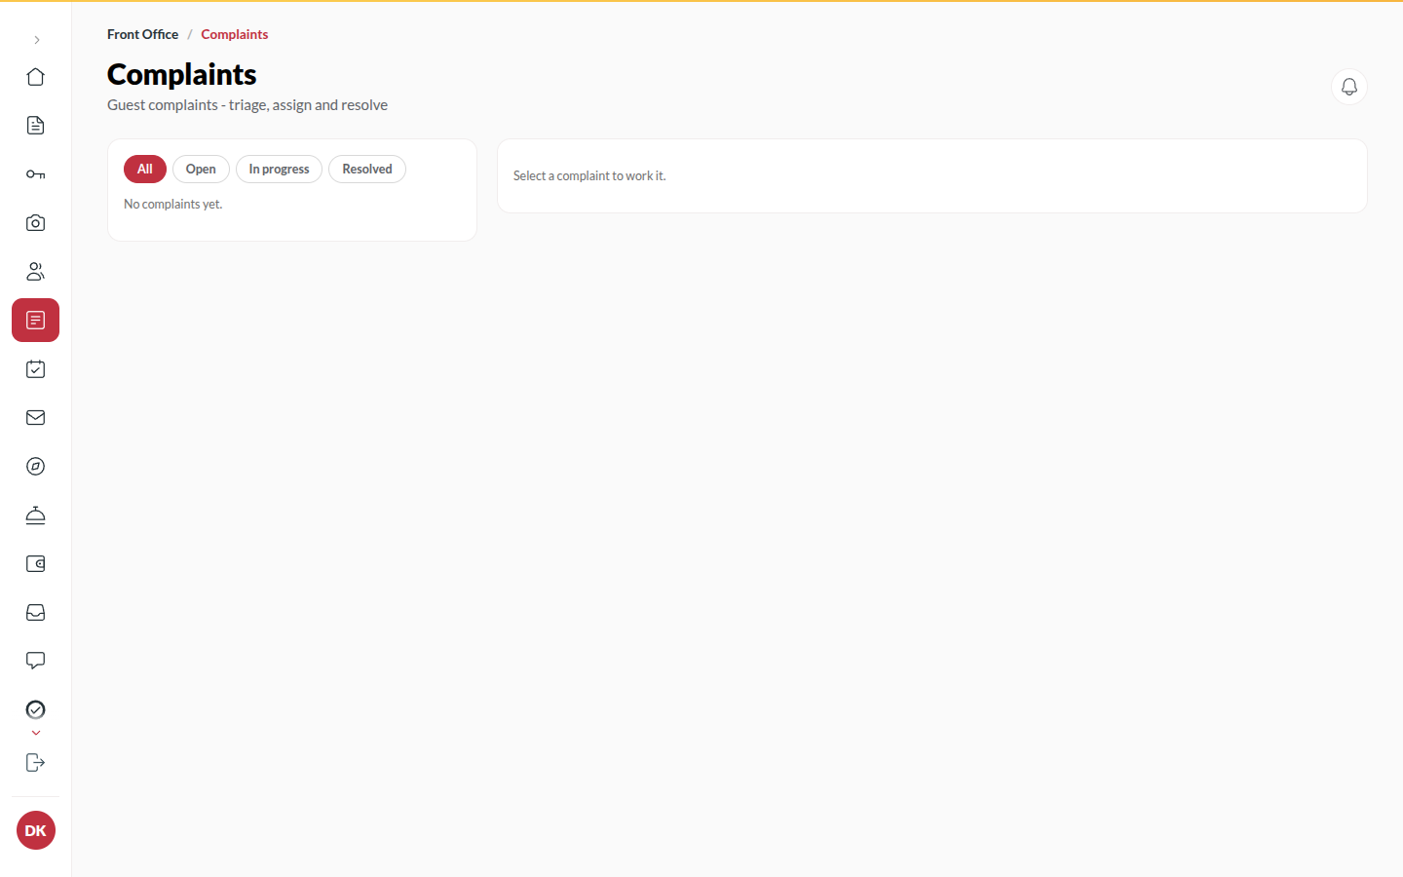The height and width of the screenshot is (877, 1403).
Task: Show more sidebar items with red chevron
Action: tap(36, 733)
